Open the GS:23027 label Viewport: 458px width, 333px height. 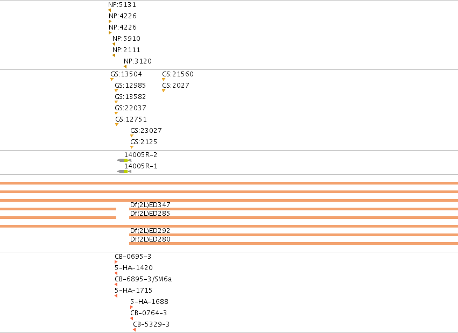coord(146,131)
